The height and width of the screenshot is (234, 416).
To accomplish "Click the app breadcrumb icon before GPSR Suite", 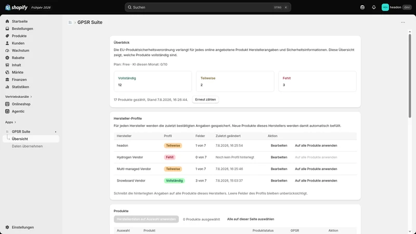I will click(x=70, y=22).
